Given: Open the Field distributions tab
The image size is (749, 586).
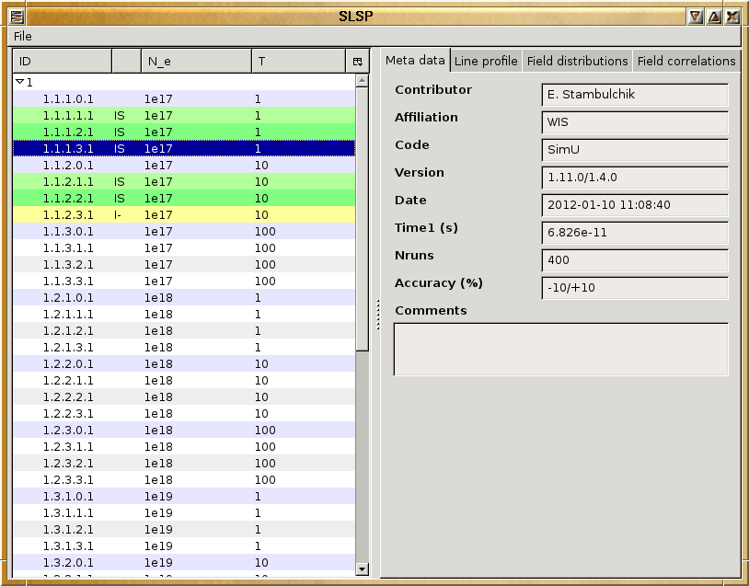Looking at the screenshot, I should click(577, 62).
